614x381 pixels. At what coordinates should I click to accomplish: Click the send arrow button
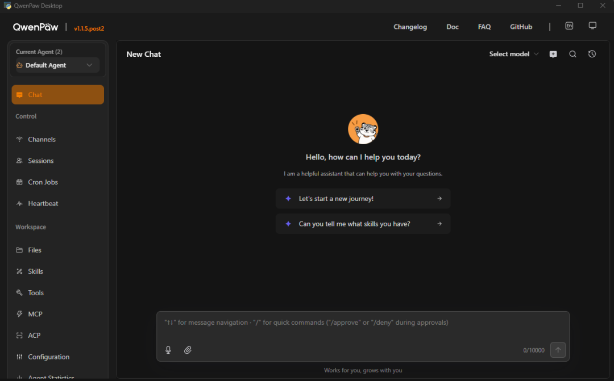(x=558, y=350)
